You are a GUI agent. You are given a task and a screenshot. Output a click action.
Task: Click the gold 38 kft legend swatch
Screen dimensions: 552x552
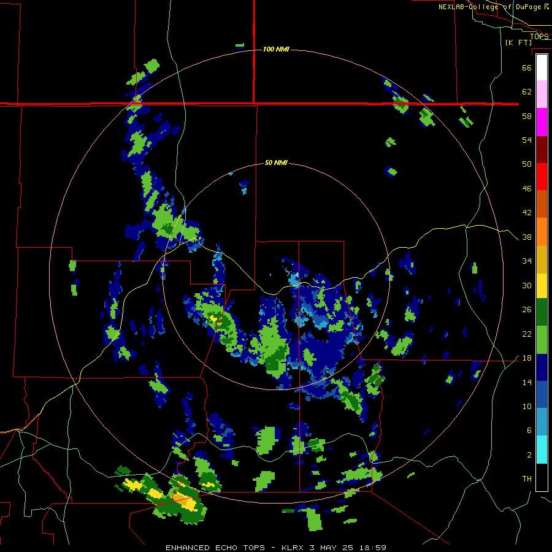tap(542, 259)
